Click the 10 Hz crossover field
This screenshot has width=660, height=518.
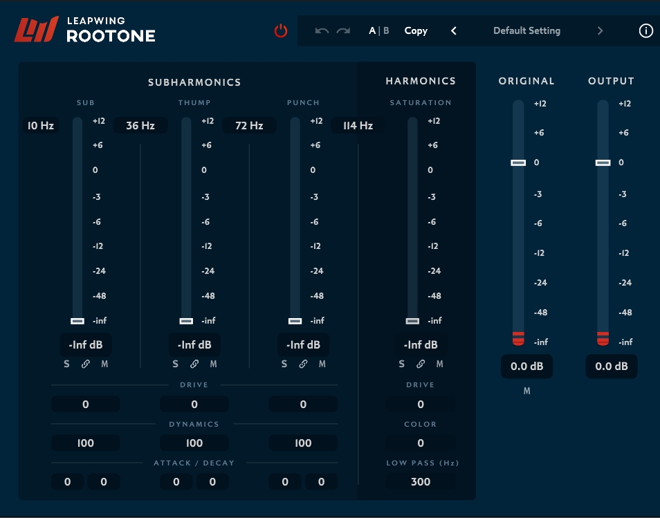coord(40,125)
